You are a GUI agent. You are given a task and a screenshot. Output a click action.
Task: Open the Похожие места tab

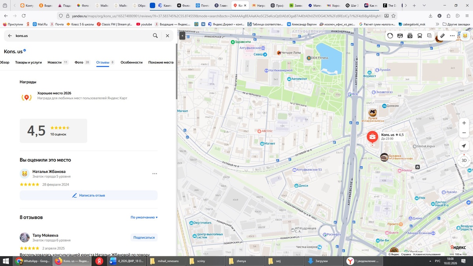point(161,62)
